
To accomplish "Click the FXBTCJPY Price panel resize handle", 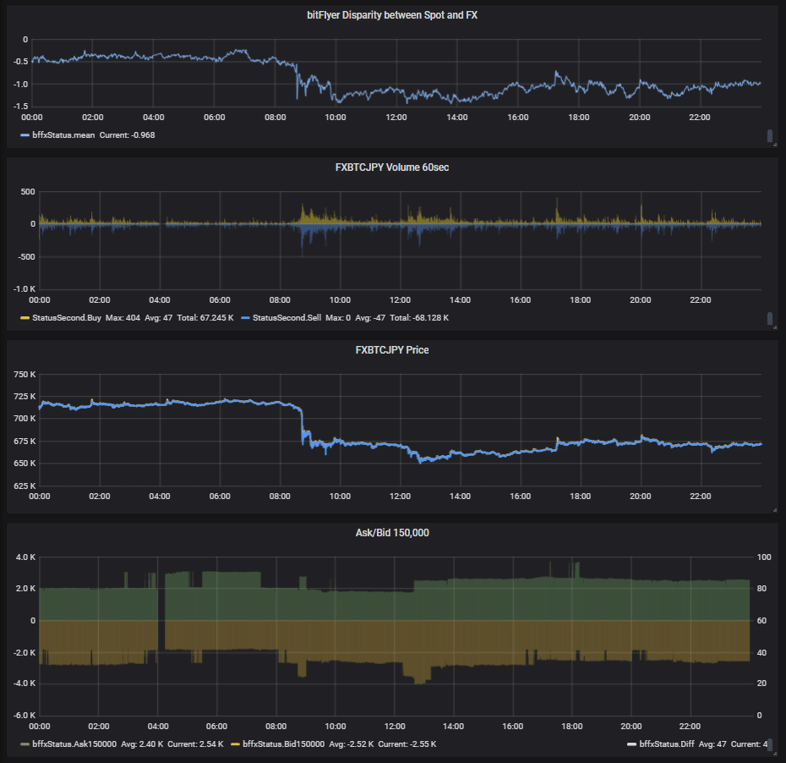I will [x=774, y=510].
